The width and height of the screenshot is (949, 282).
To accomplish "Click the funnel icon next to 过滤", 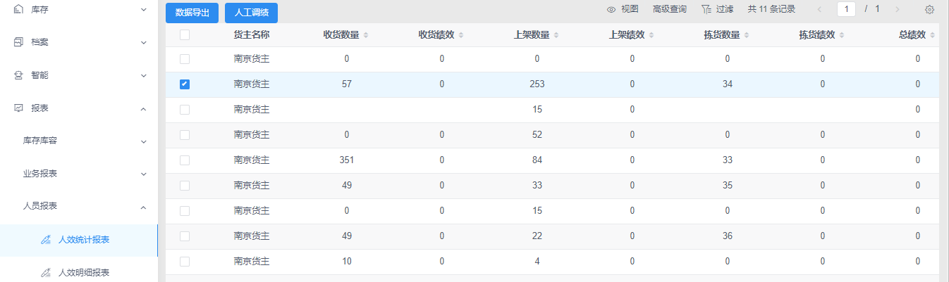I will tap(706, 9).
